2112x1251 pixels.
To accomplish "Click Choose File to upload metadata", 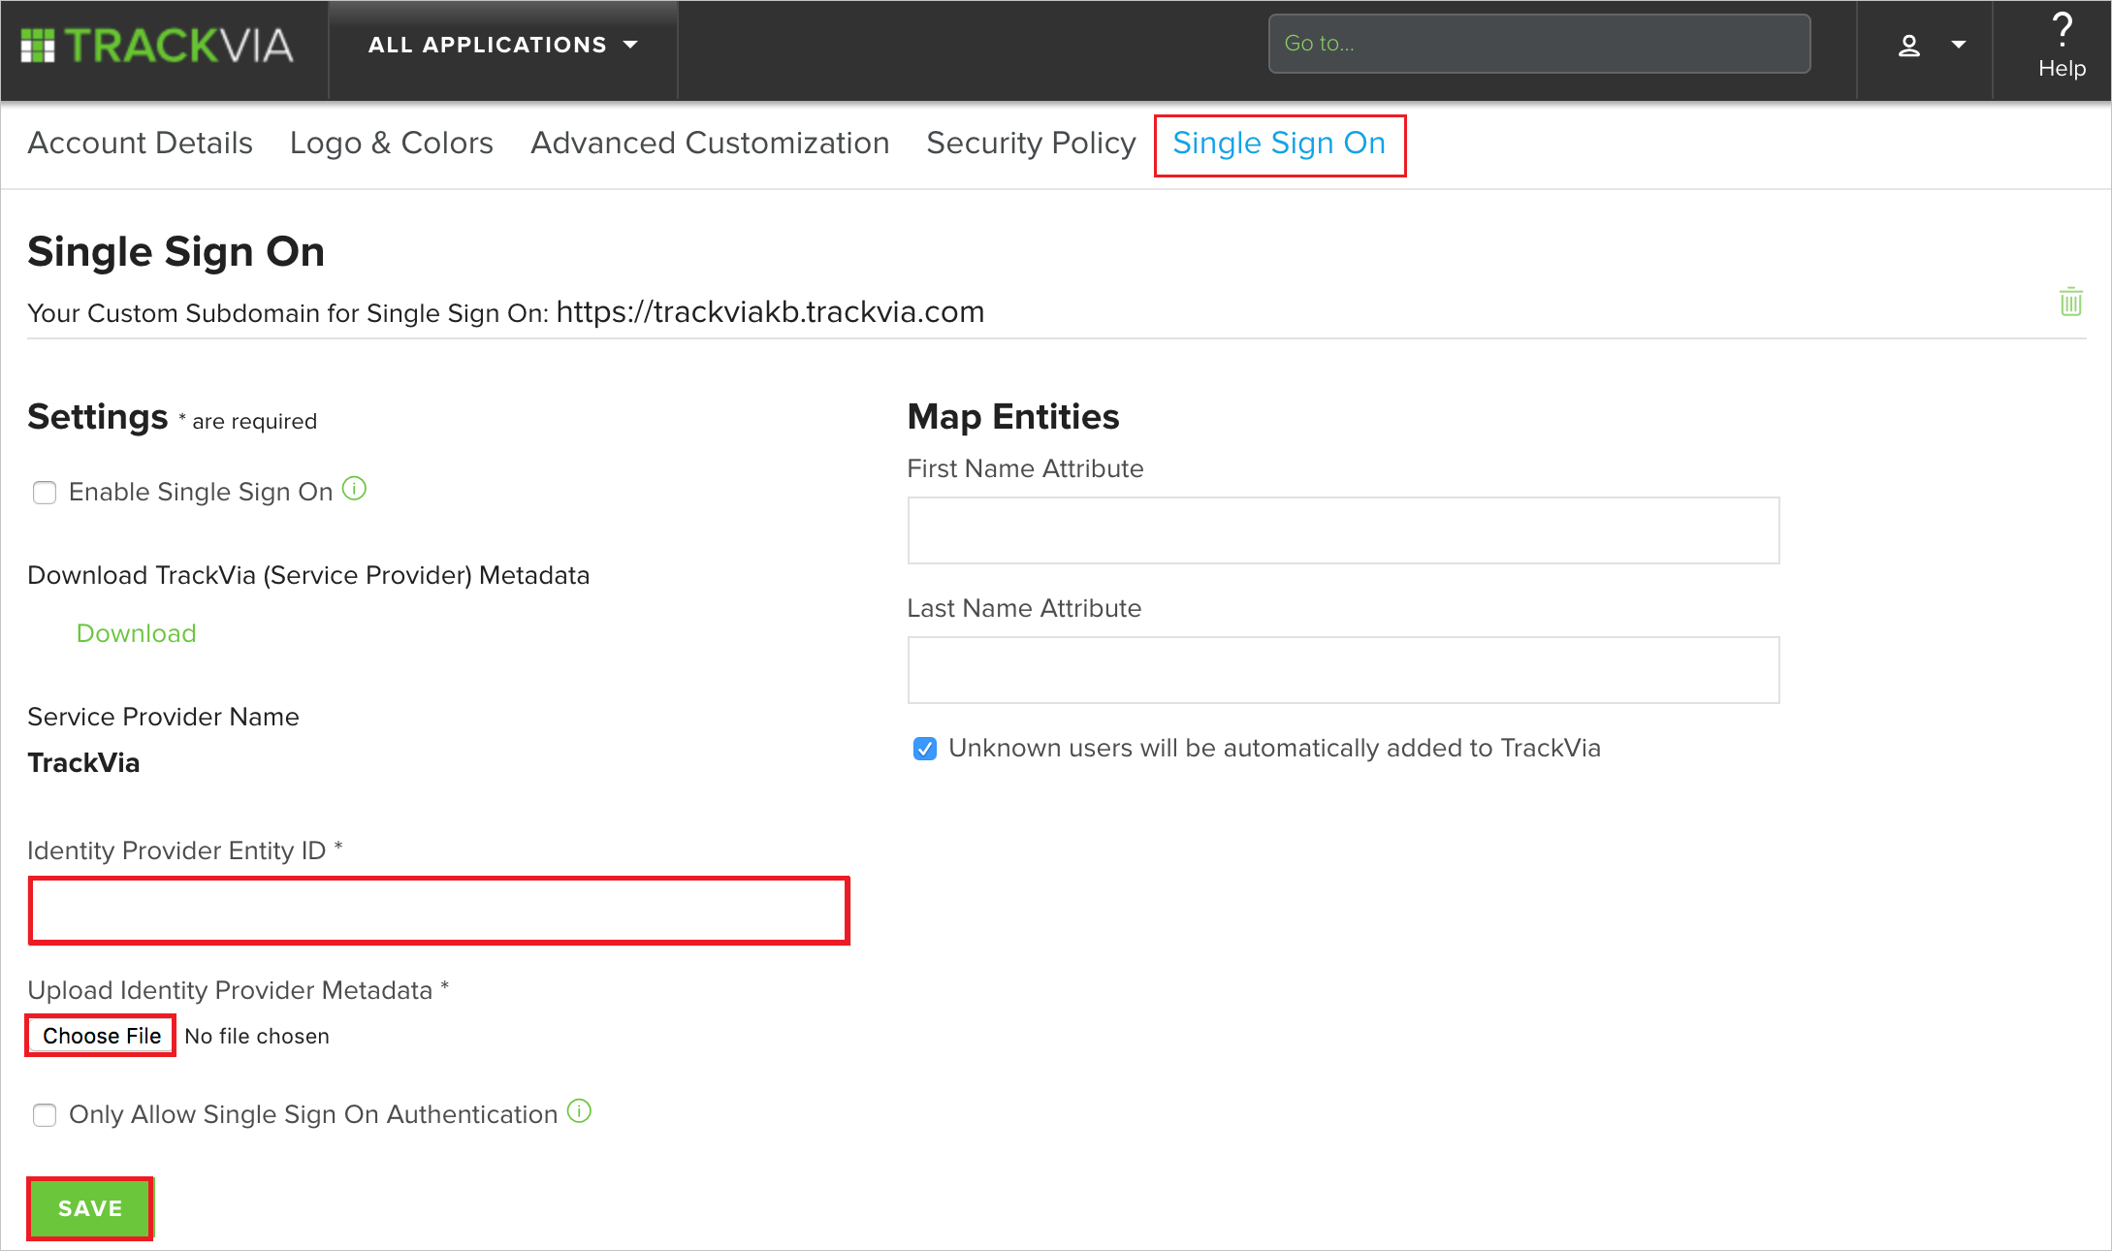I will pos(100,1035).
